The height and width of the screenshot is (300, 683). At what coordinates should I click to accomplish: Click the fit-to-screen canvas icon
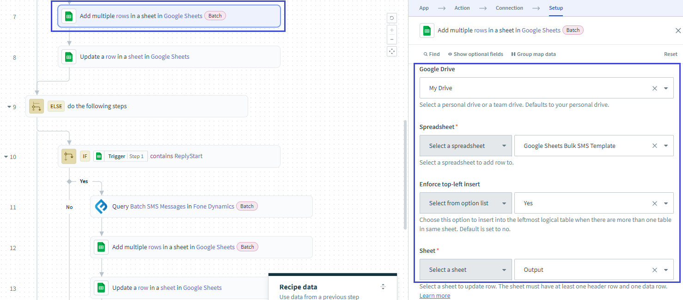pyautogui.click(x=392, y=51)
